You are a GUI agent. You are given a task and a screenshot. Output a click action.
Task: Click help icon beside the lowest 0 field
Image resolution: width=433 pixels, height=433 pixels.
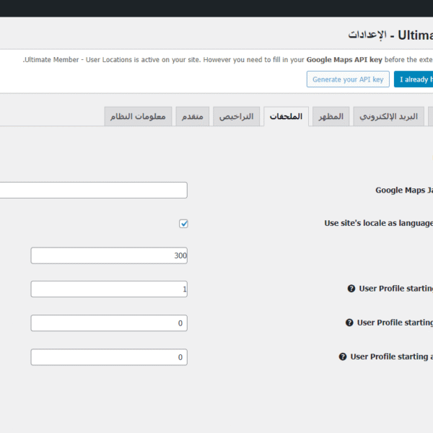[343, 357]
